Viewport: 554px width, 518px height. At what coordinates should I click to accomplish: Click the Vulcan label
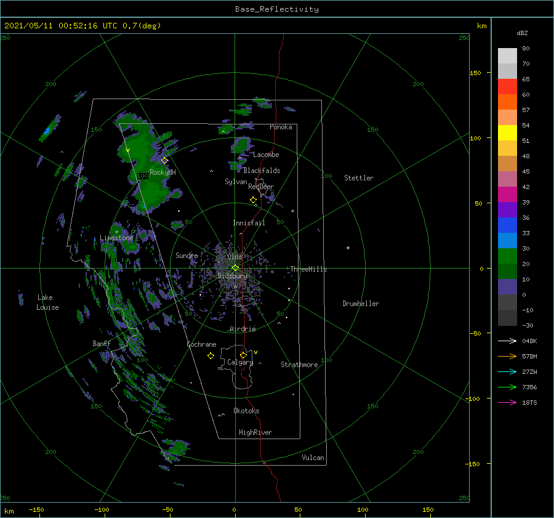(313, 458)
